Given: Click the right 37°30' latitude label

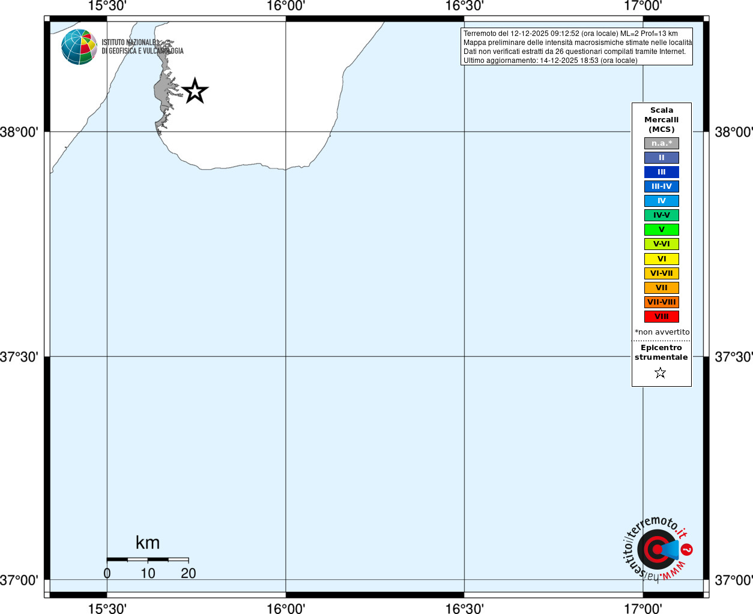Looking at the screenshot, I should point(733,357).
